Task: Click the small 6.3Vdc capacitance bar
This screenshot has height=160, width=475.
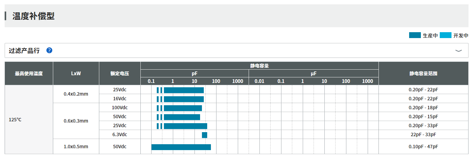Action: click(x=204, y=135)
